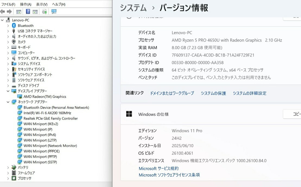Click the back arrow in the toolbar

point(2,11)
